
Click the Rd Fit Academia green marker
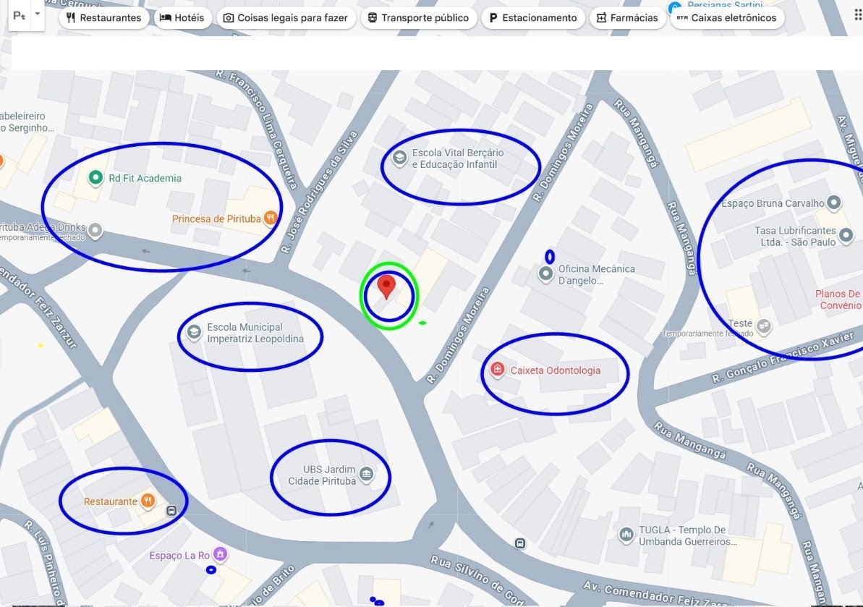click(95, 177)
